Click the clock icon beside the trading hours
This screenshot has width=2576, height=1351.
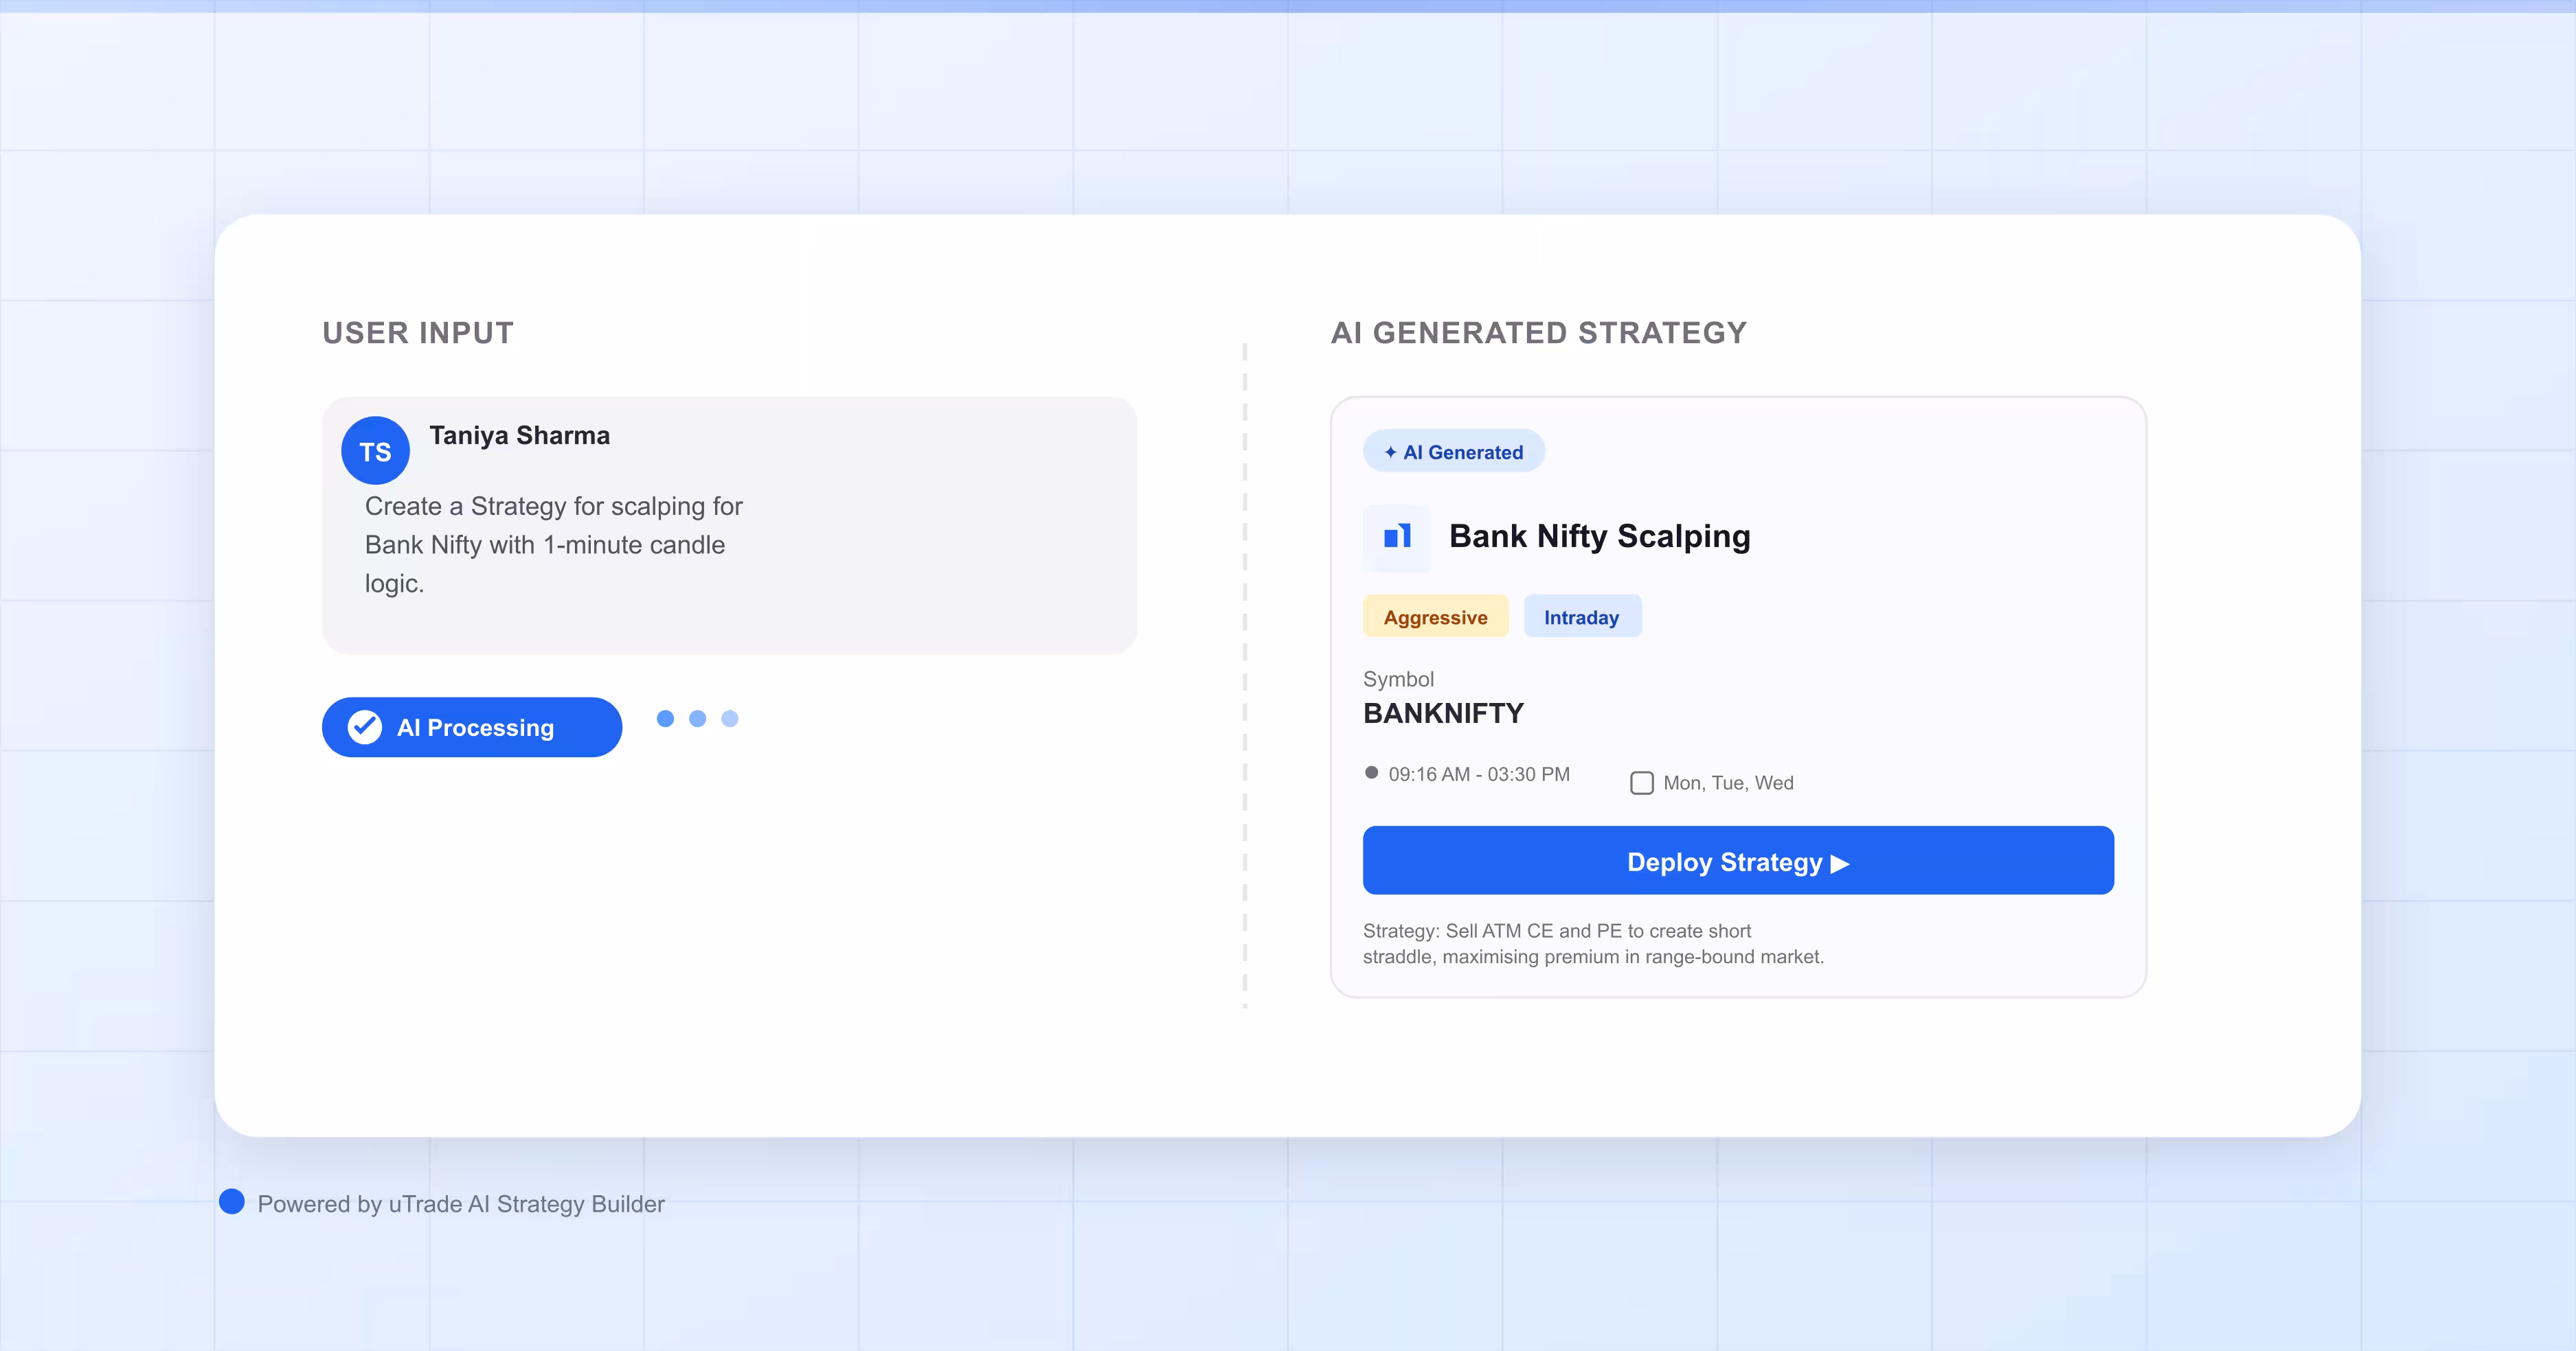pyautogui.click(x=1372, y=772)
